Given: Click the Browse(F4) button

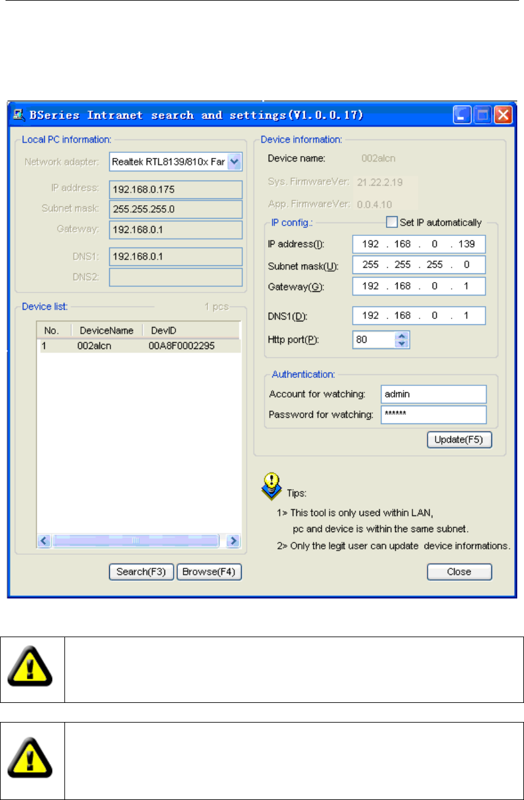Looking at the screenshot, I should 209,571.
